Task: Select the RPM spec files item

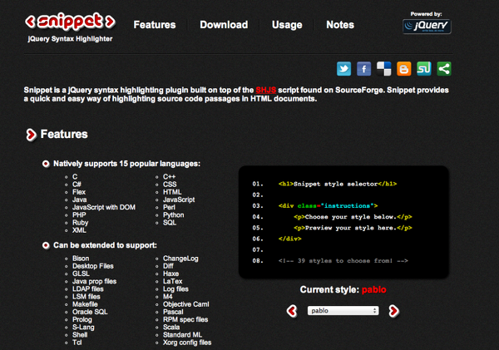Action: (185, 320)
